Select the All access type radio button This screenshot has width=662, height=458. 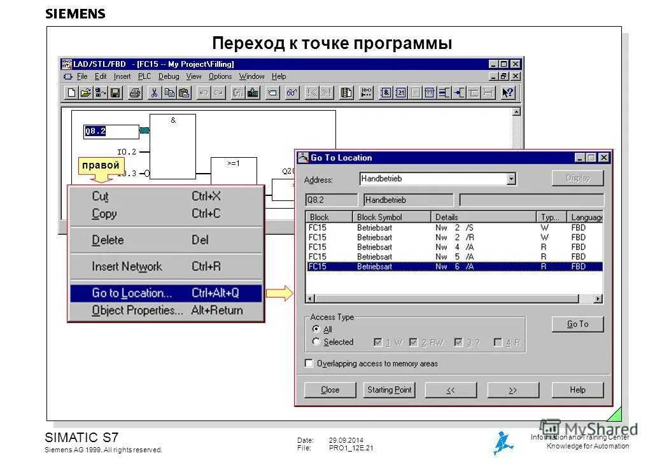point(316,328)
